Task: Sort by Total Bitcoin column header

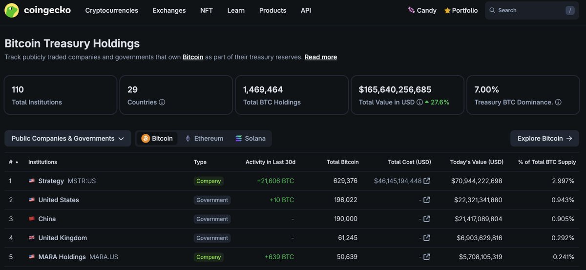Action: [342, 162]
